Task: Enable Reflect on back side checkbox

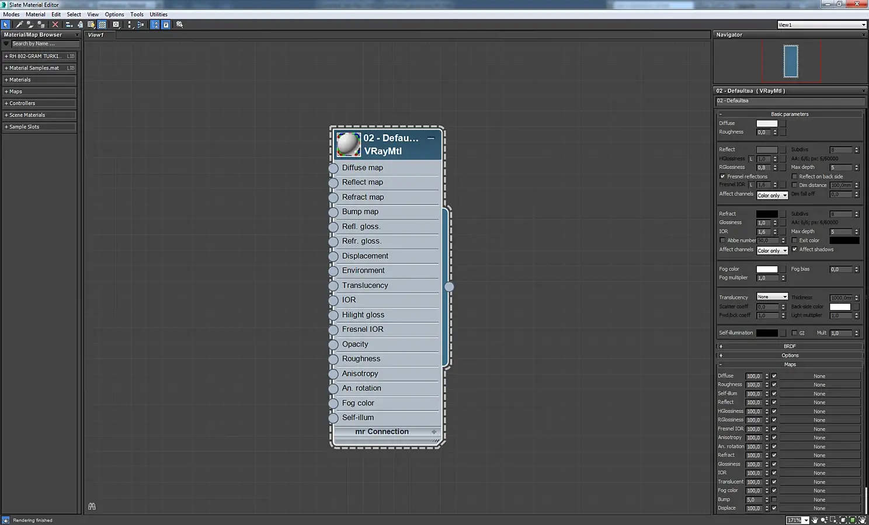Action: (x=794, y=176)
